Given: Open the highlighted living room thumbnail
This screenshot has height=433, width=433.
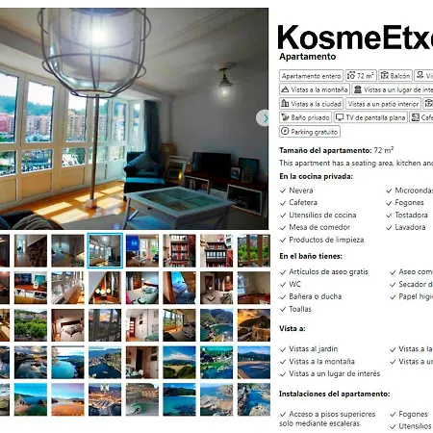Looking at the screenshot, I should click(x=105, y=251).
